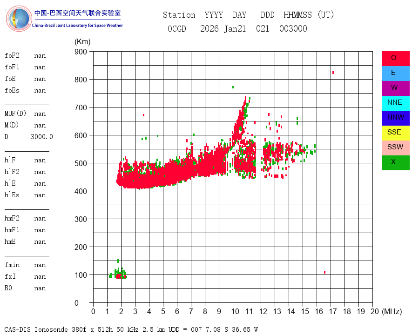This screenshot has width=419, height=335.
Task: Select the cyan NNE legend swatch
Action: click(x=395, y=103)
